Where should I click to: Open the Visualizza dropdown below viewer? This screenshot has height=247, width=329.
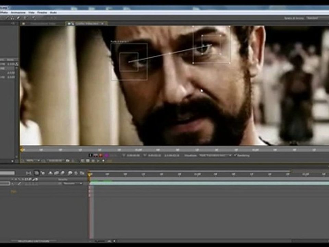point(215,155)
